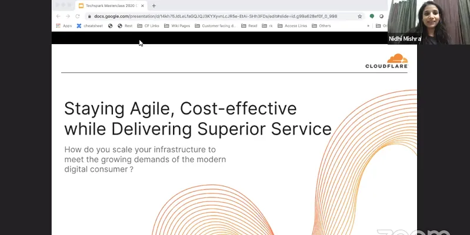Open a new browser tab
Screen dimensions: 470x235
(154, 5)
